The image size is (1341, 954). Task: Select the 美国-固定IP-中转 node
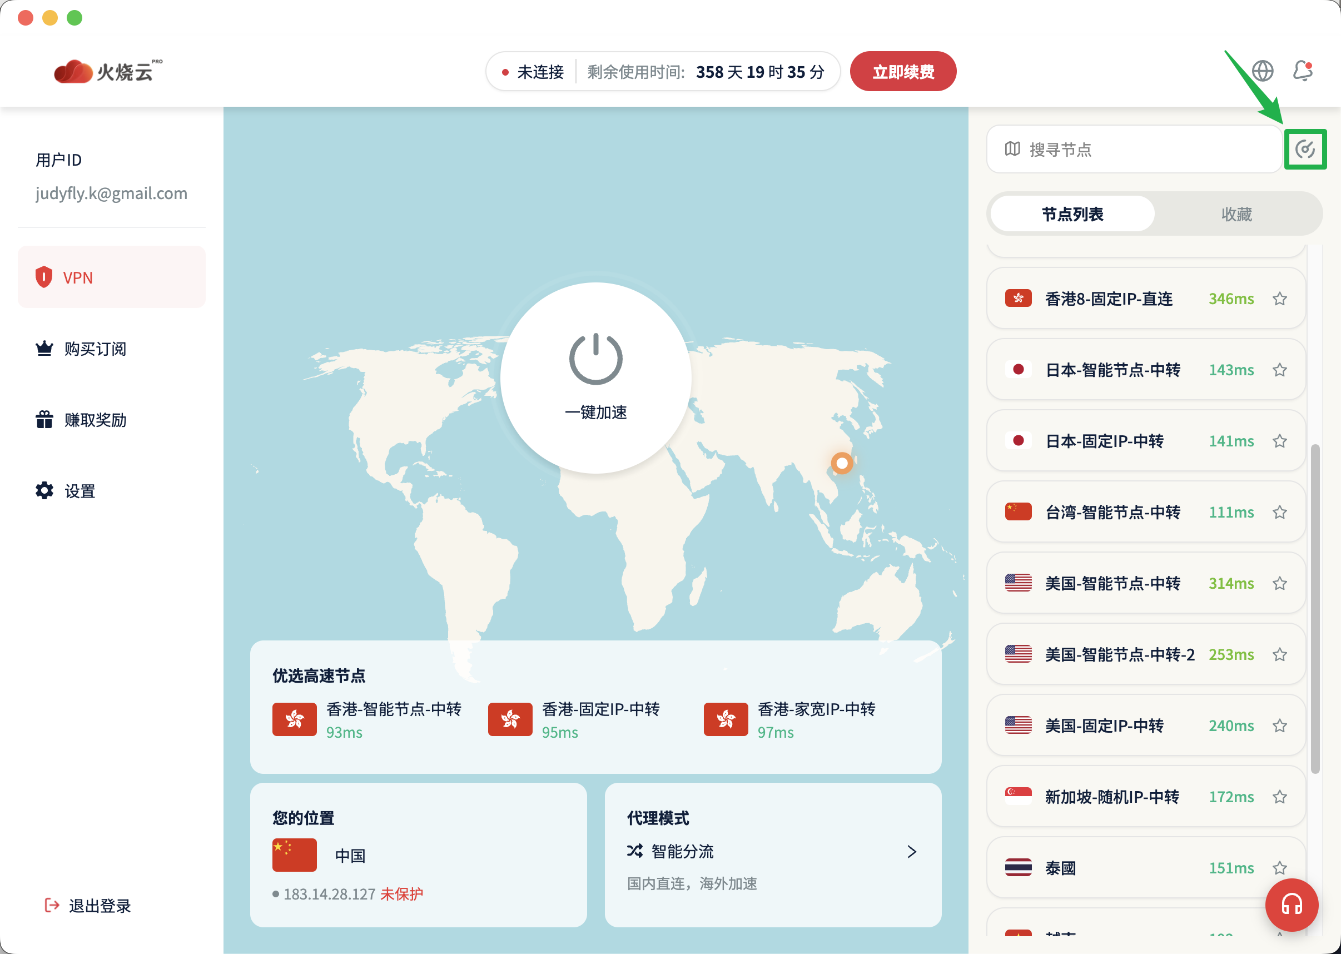(1145, 726)
